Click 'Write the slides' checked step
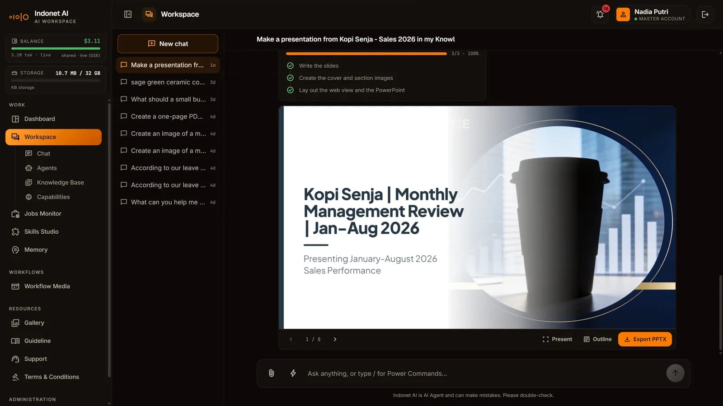Screen dimensions: 723x406 coord(319,66)
